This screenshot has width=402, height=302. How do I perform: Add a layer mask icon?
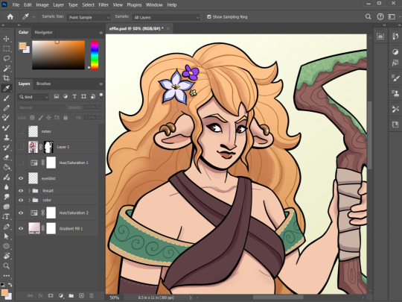coord(51,295)
